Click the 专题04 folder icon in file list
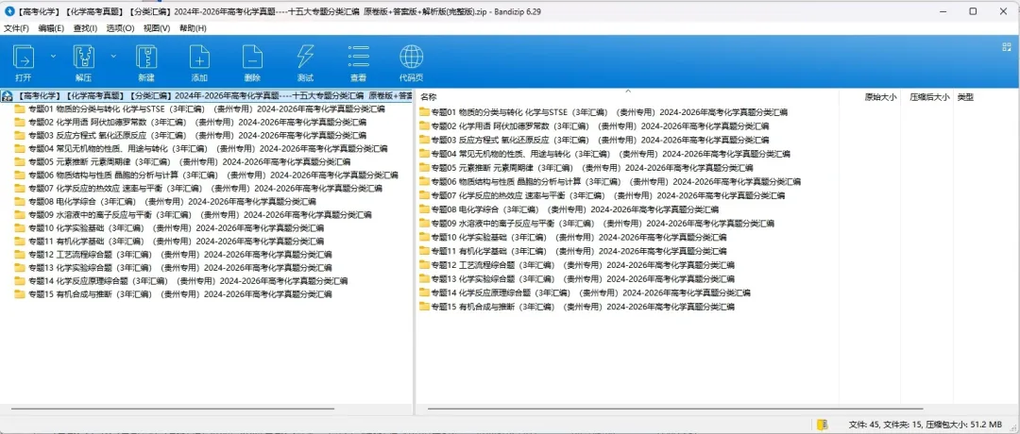The image size is (1020, 434). coord(425,154)
